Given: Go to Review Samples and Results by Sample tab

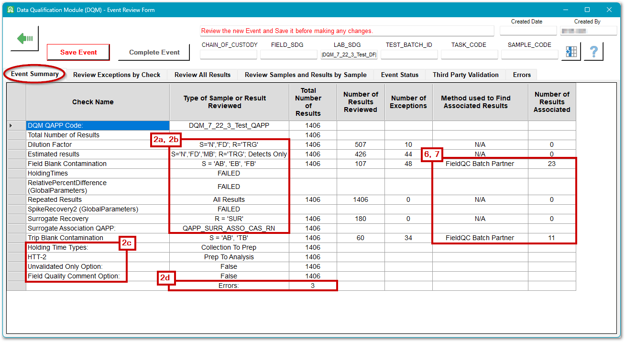Looking at the screenshot, I should pyautogui.click(x=306, y=75).
